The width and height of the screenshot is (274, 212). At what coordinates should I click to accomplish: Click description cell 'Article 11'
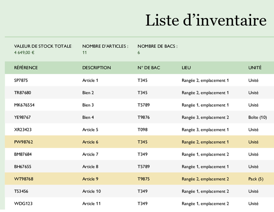pyautogui.click(x=91, y=204)
